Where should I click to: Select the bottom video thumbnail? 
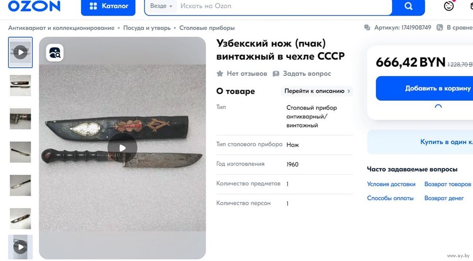(x=20, y=247)
